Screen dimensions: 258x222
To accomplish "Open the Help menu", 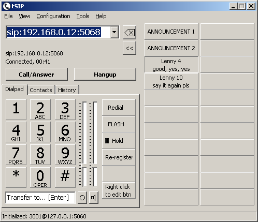I will tap(101, 16).
